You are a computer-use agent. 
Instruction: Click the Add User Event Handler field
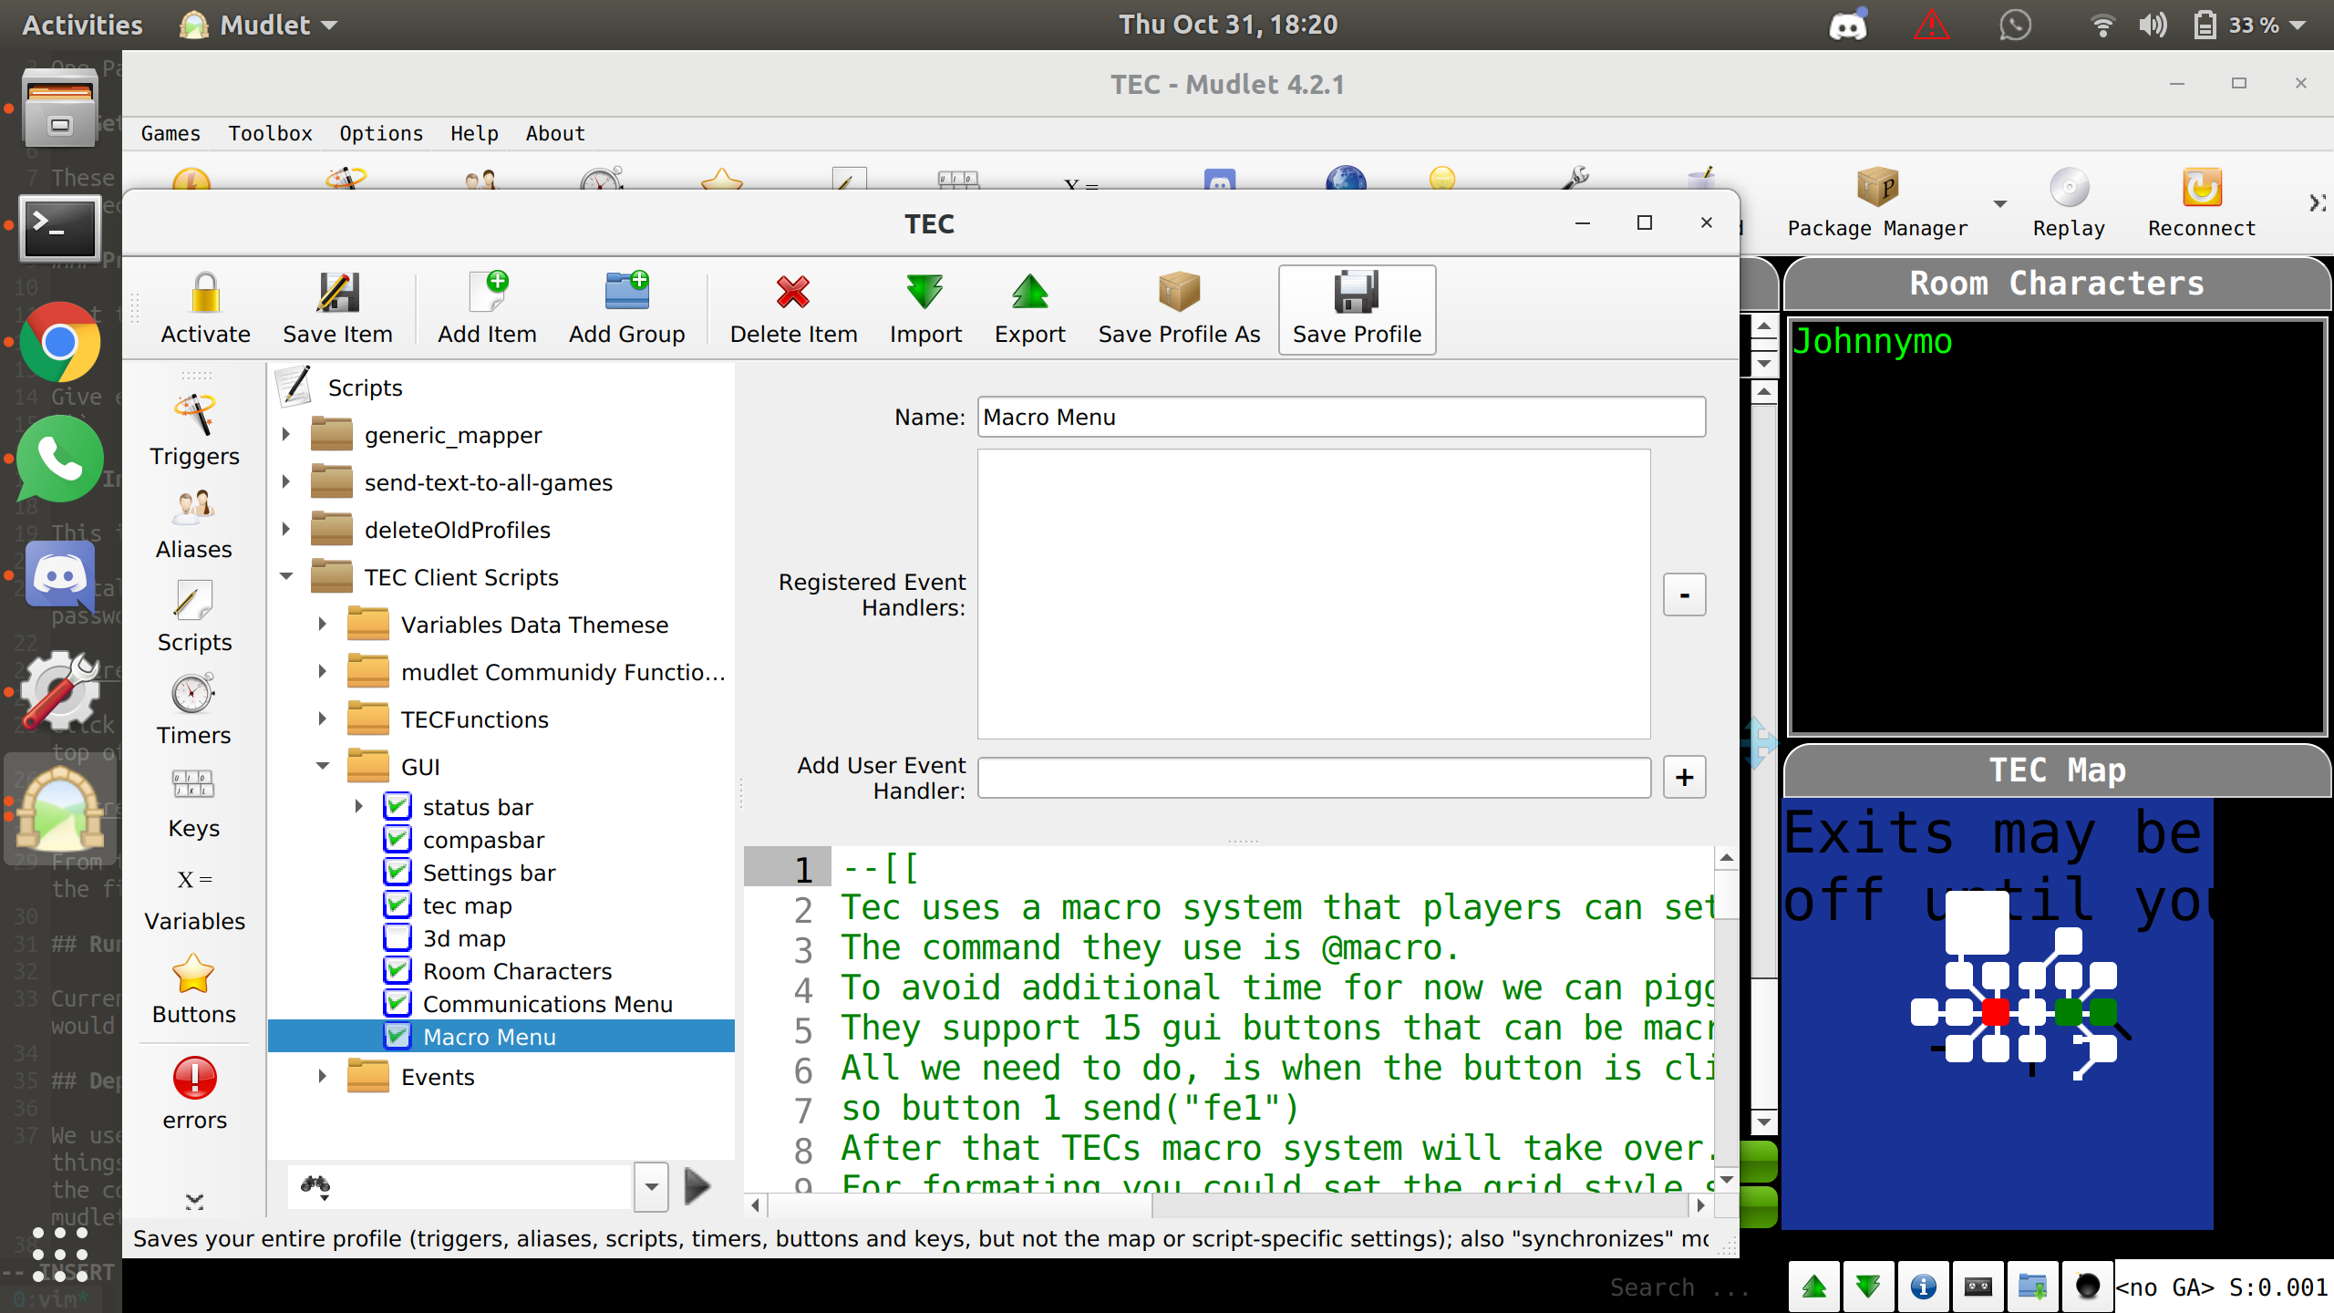pos(1314,777)
